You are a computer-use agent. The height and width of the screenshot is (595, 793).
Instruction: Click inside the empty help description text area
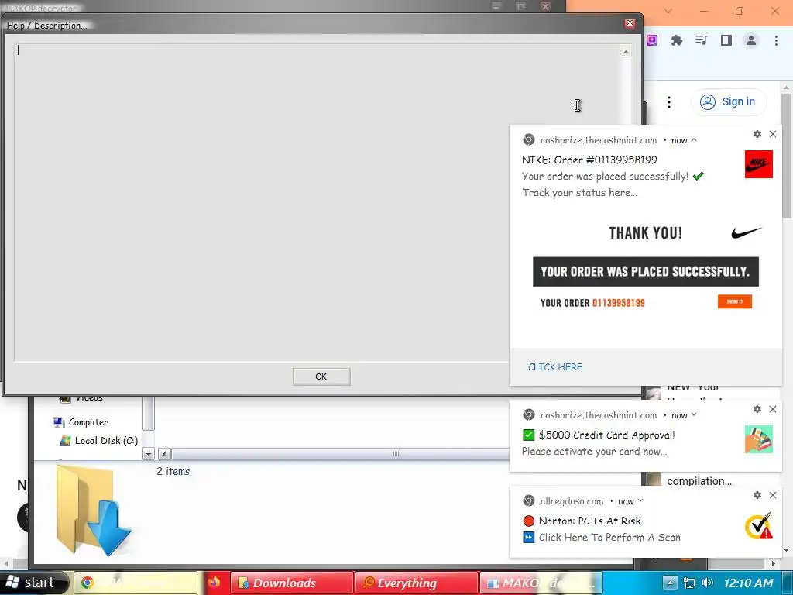316,202
